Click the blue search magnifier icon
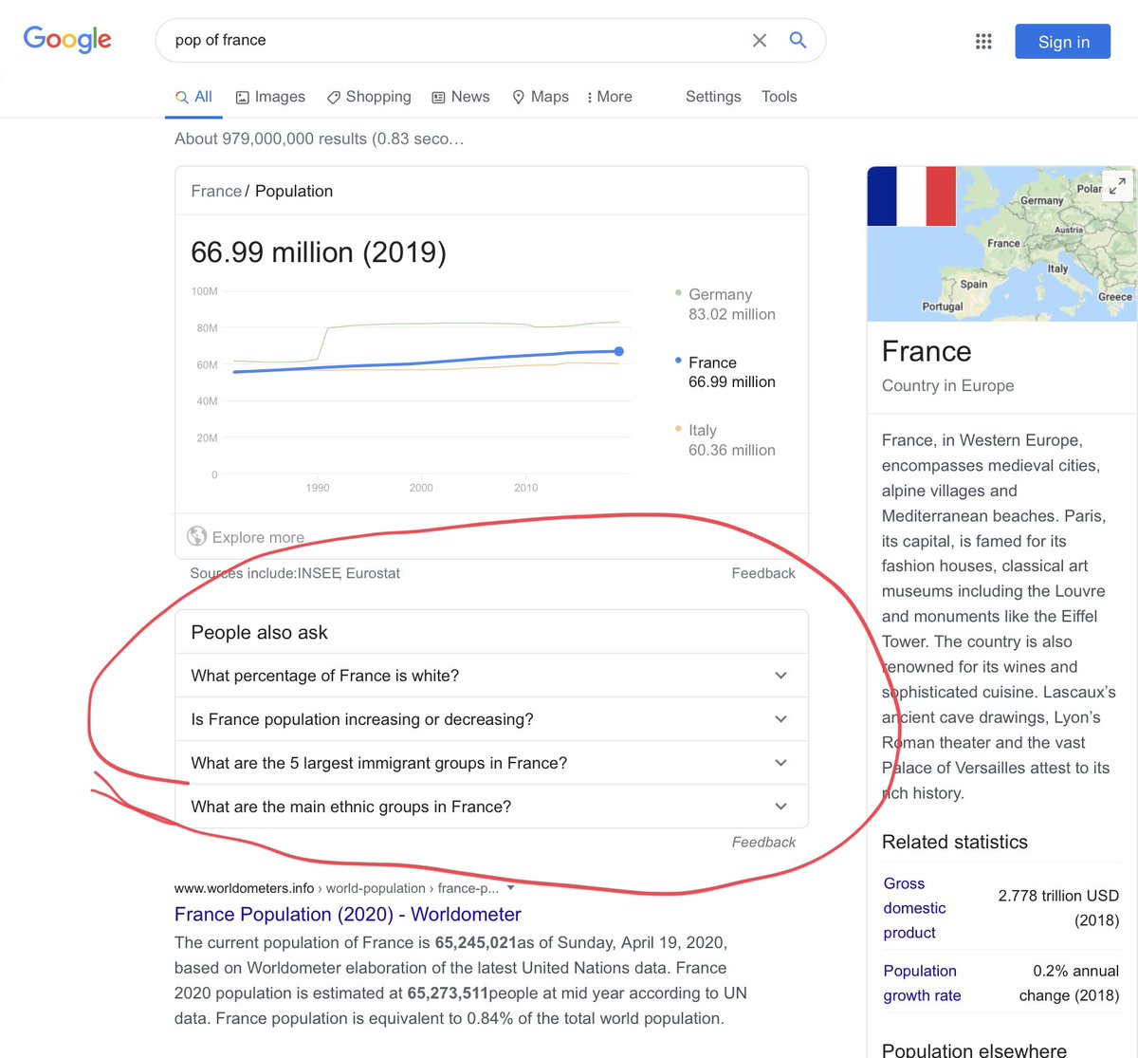This screenshot has height=1058, width=1138. [x=798, y=40]
